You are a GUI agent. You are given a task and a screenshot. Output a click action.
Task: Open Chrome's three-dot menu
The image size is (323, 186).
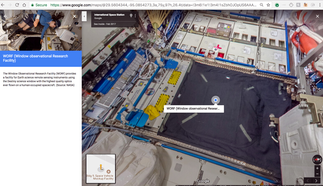[x=319, y=5]
